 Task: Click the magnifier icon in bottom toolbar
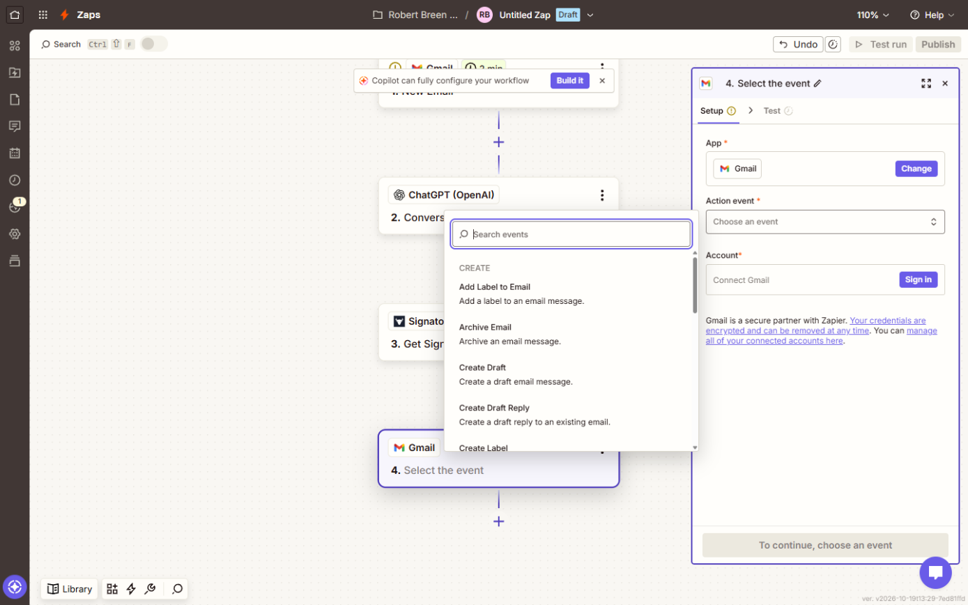pos(177,589)
